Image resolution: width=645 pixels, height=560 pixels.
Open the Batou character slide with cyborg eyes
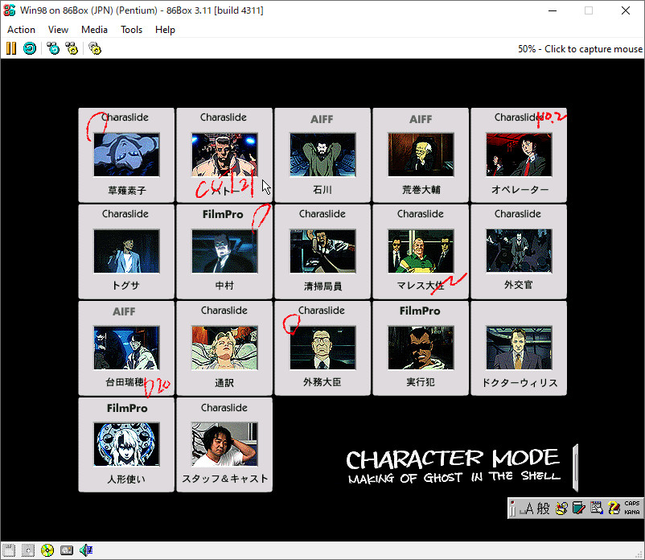[224, 155]
